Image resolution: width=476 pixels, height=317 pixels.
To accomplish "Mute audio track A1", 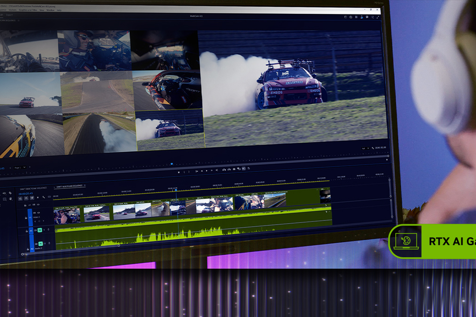I will pyautogui.click(x=40, y=230).
